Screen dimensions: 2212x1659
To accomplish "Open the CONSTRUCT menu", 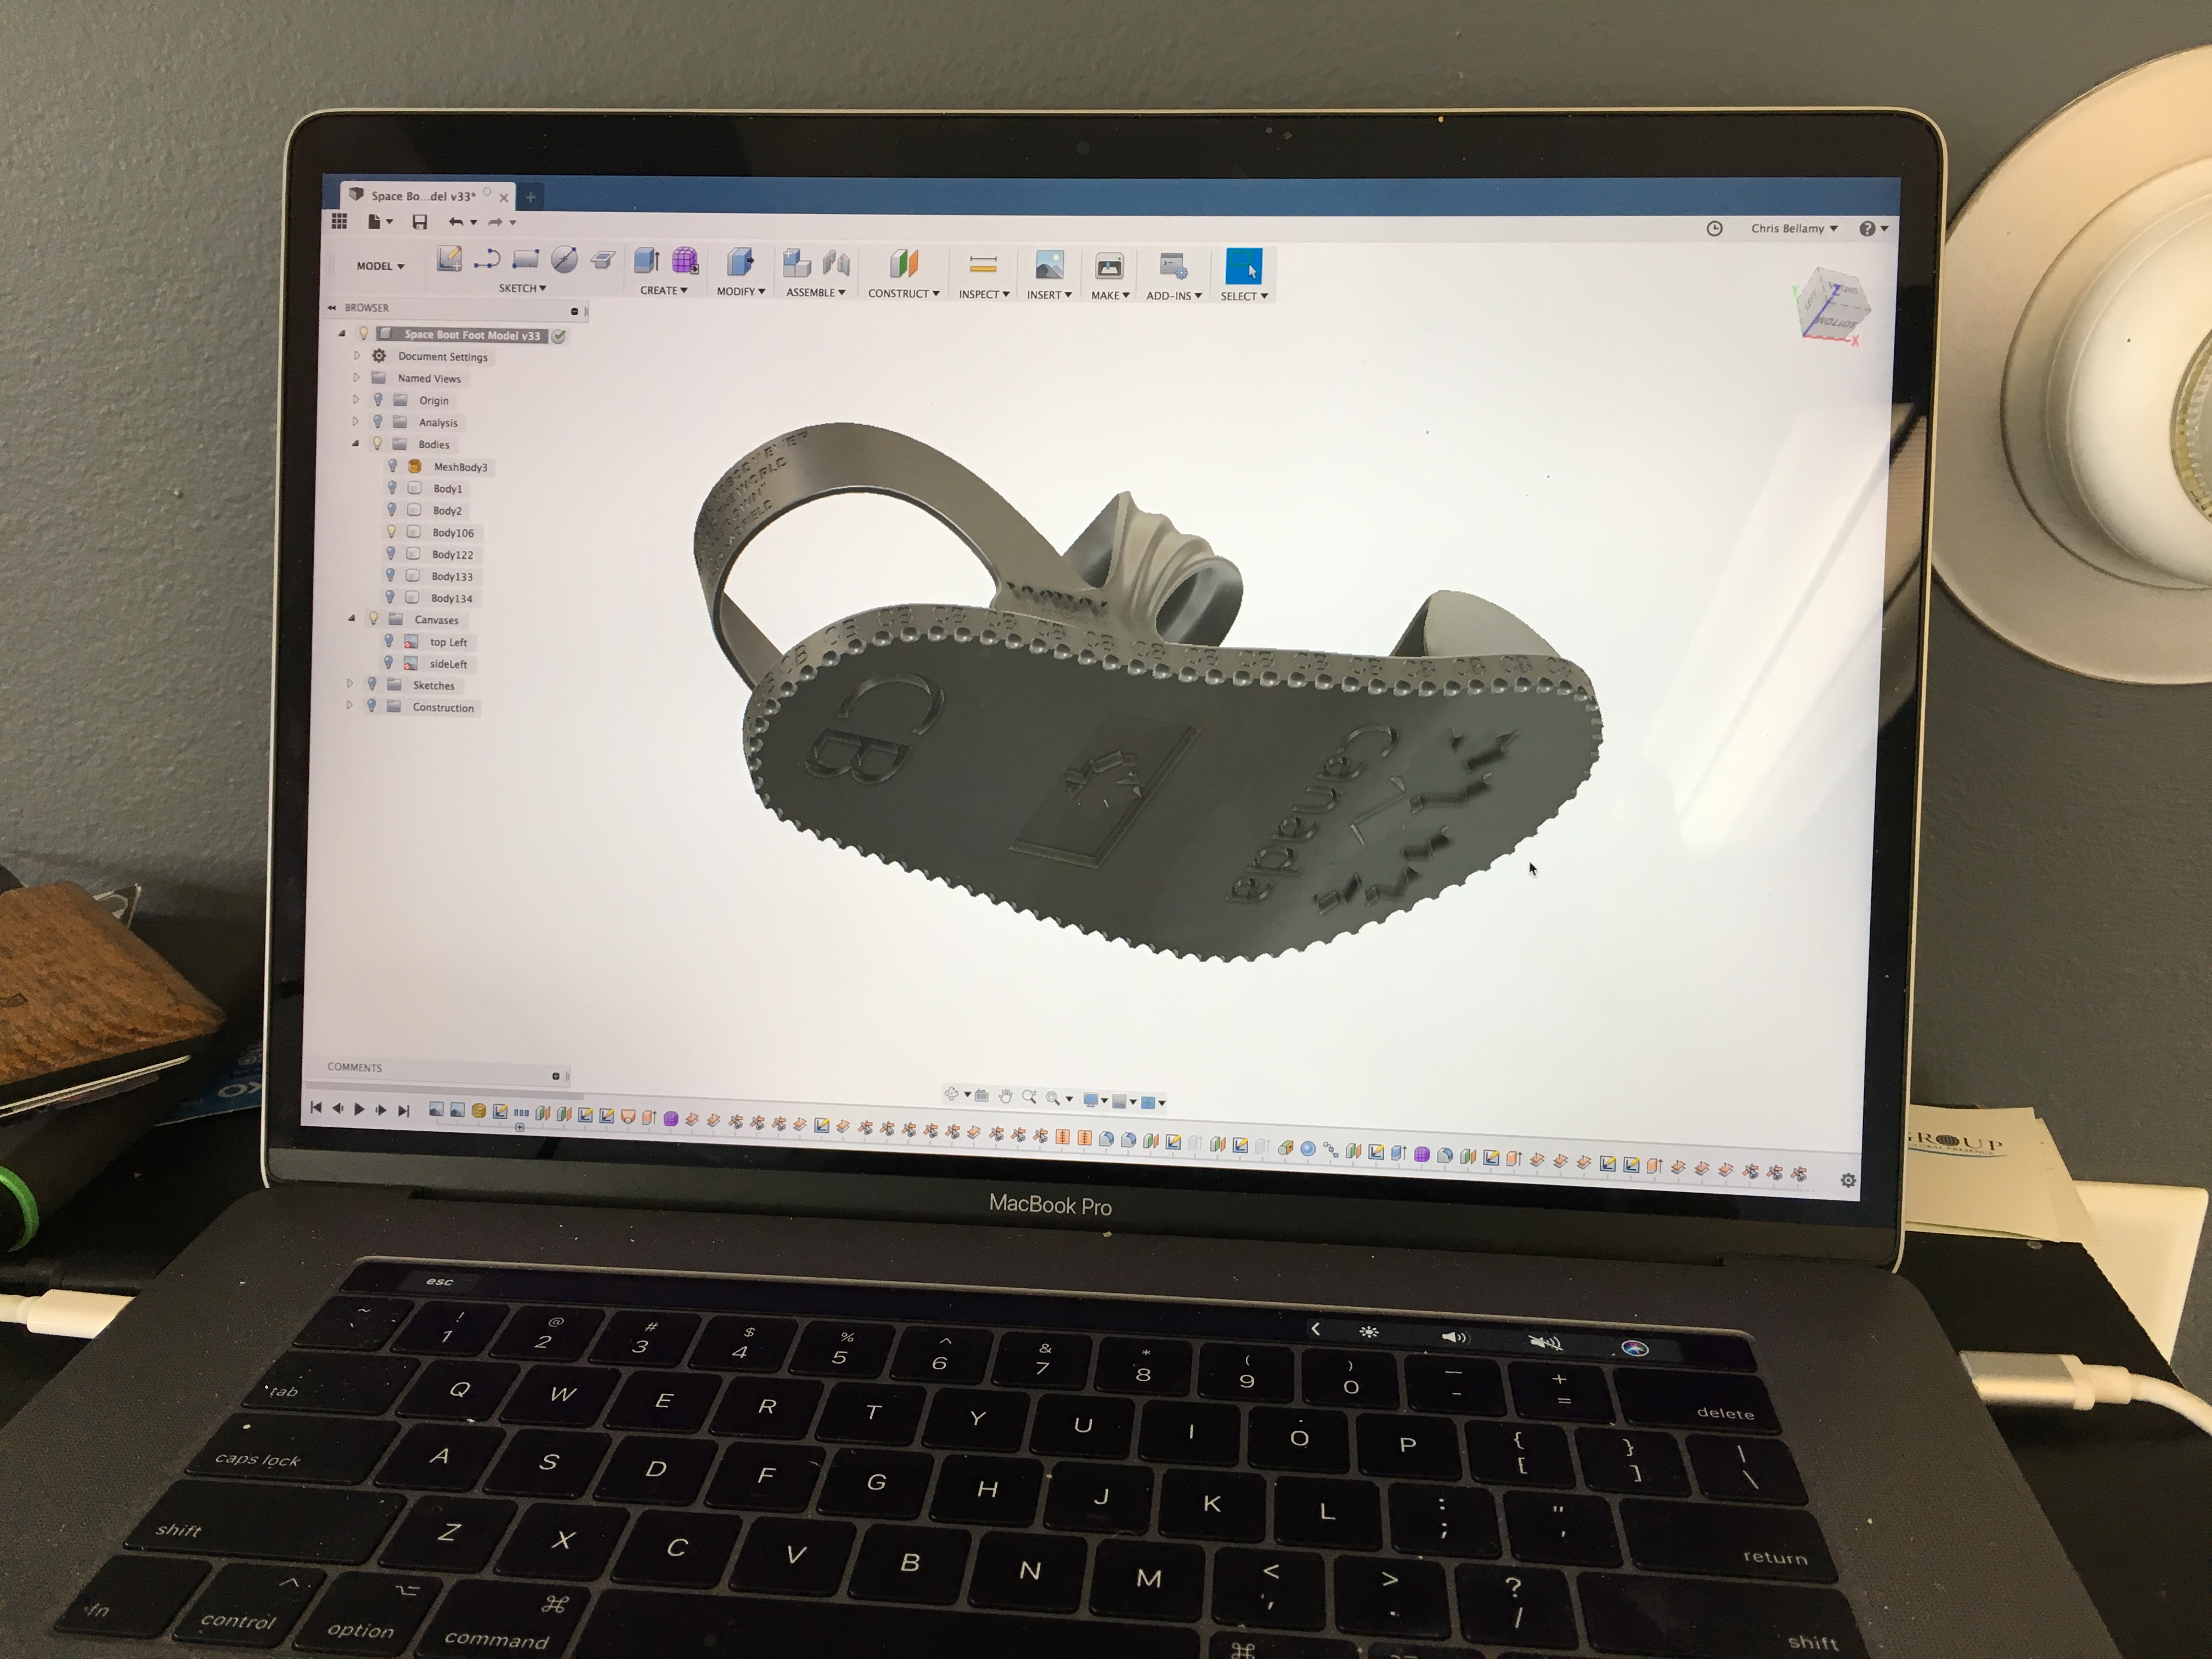I will tap(904, 293).
